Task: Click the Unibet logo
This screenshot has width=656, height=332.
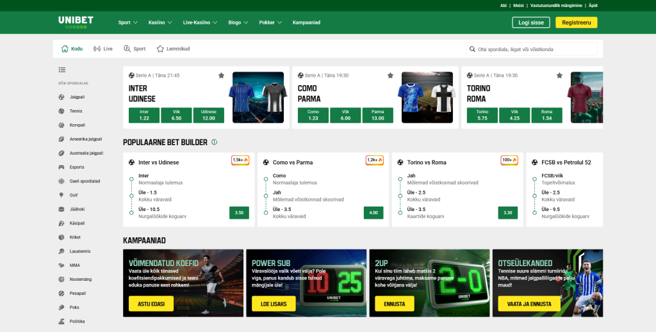Action: point(76,22)
